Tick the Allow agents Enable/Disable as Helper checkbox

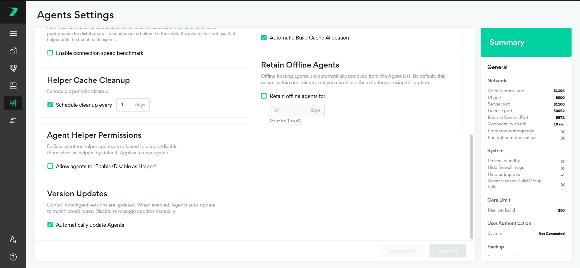pyautogui.click(x=50, y=166)
